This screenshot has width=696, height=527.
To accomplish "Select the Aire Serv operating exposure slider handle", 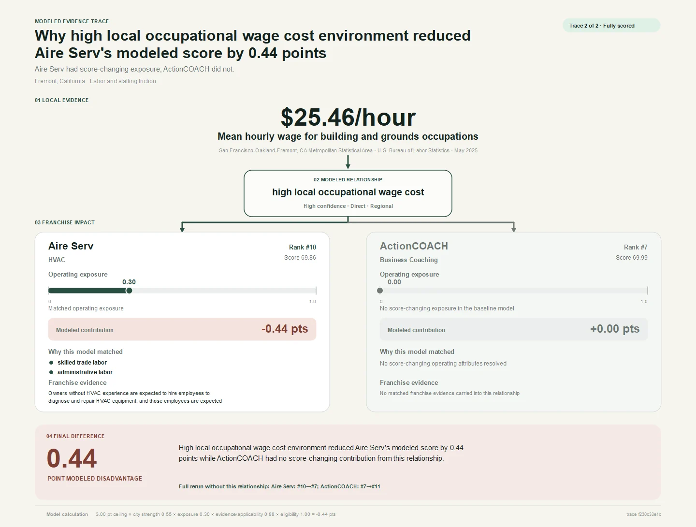I will click(x=129, y=291).
